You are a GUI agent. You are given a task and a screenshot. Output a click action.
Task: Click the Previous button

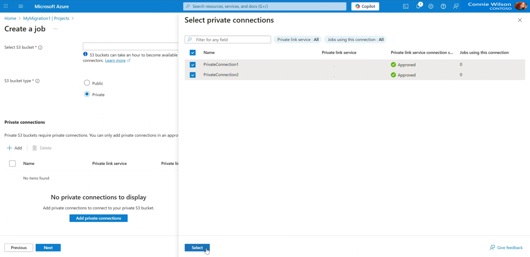pos(19,248)
